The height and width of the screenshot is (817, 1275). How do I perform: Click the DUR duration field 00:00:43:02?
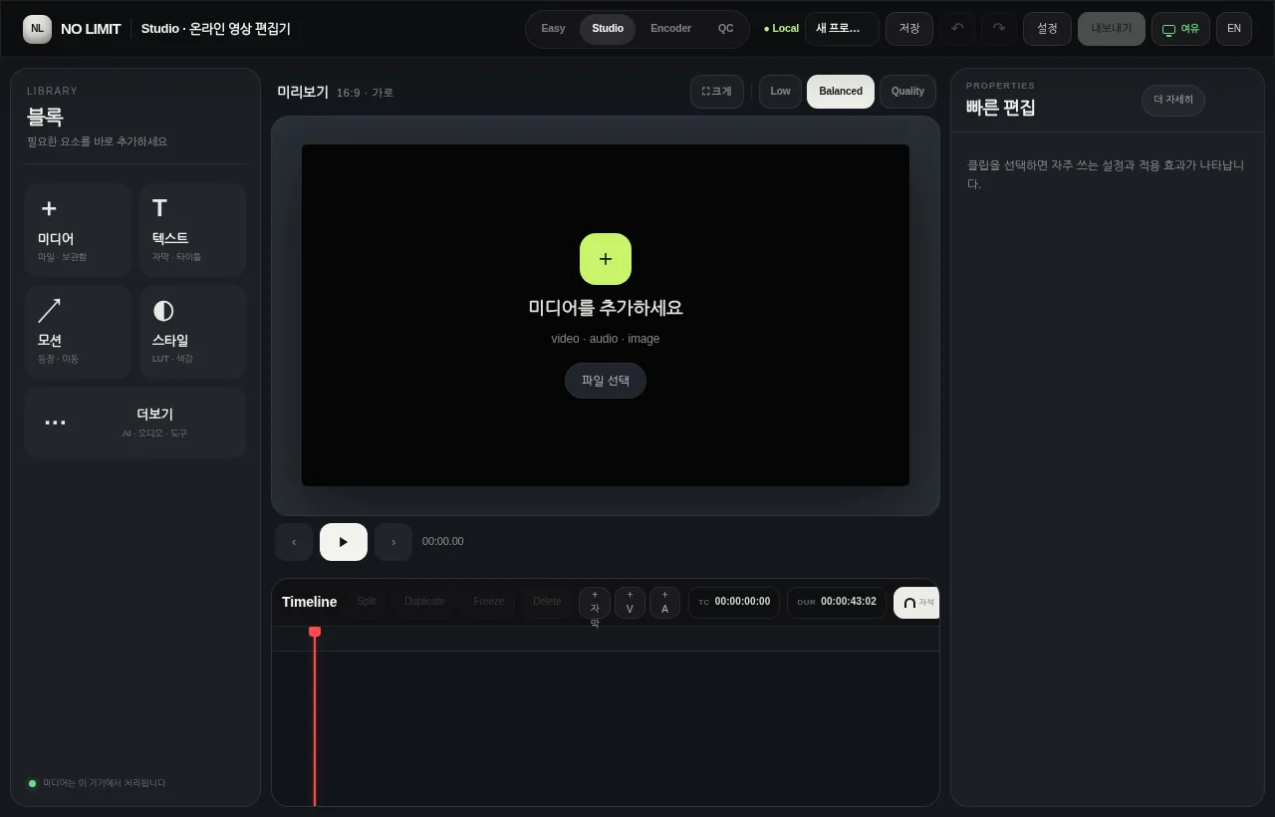pos(837,603)
